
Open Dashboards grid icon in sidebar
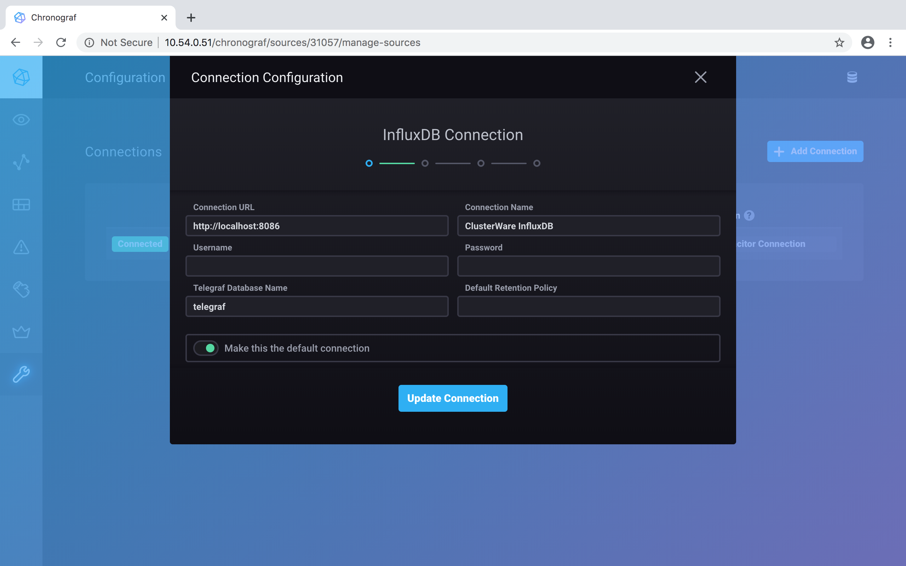tap(21, 204)
